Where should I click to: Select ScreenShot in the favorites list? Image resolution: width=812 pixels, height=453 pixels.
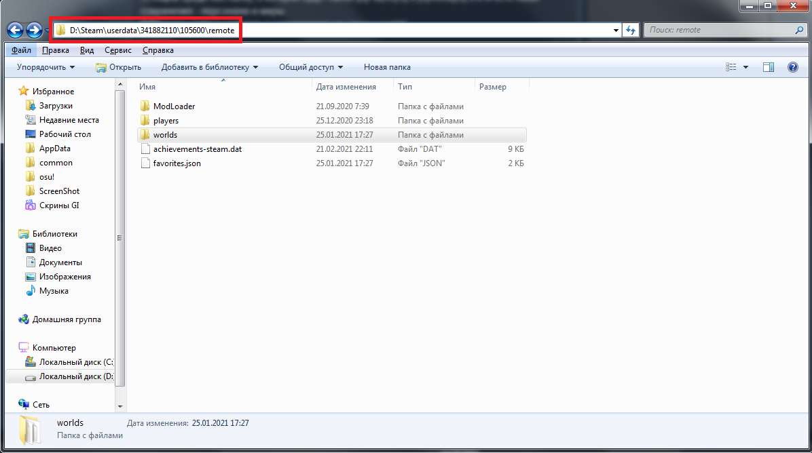59,191
